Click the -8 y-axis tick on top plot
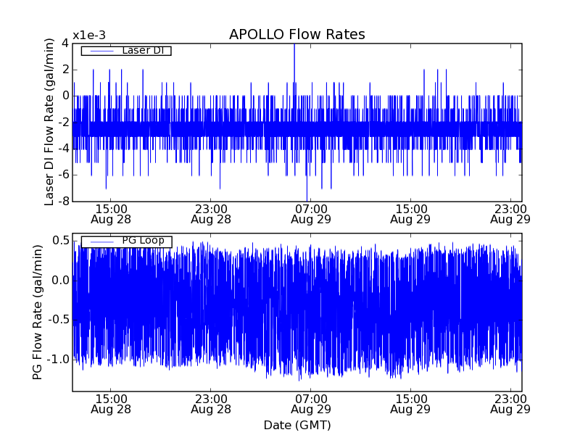This screenshot has height=435, width=580. [64, 202]
